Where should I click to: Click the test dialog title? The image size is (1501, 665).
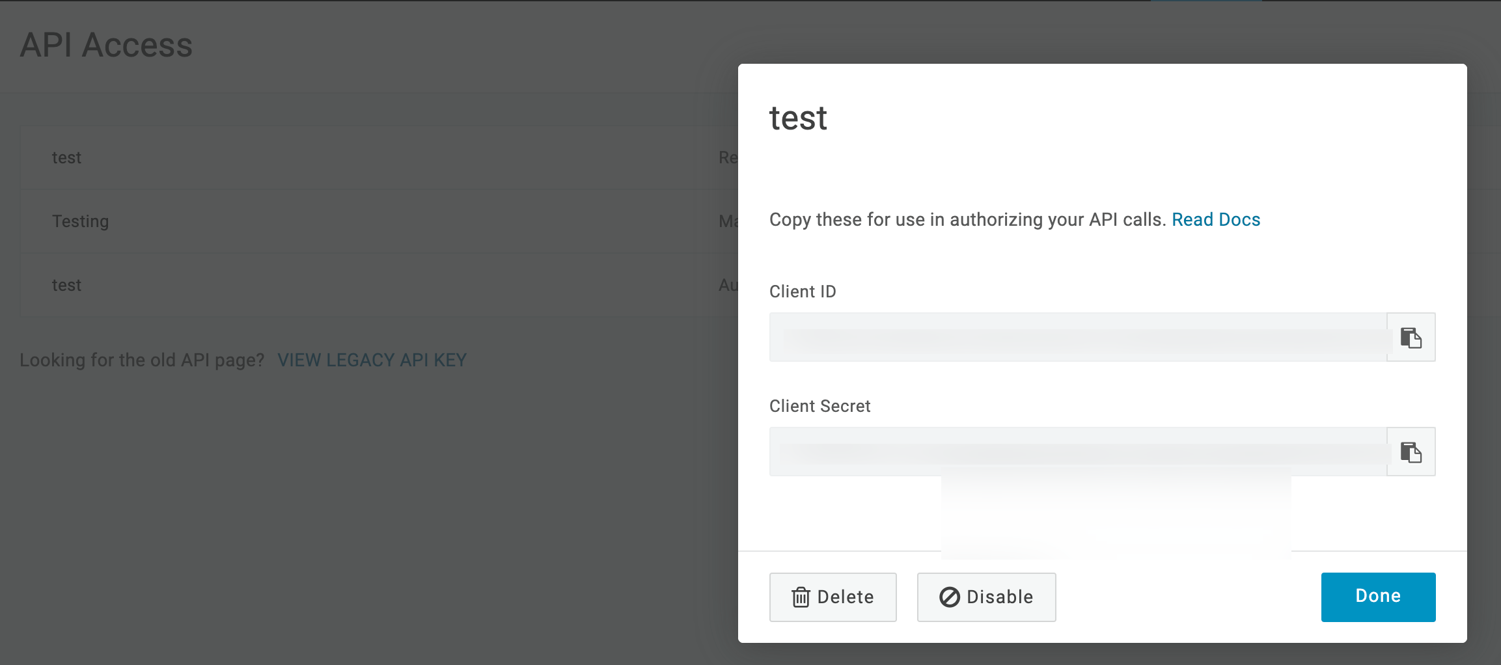(x=798, y=118)
